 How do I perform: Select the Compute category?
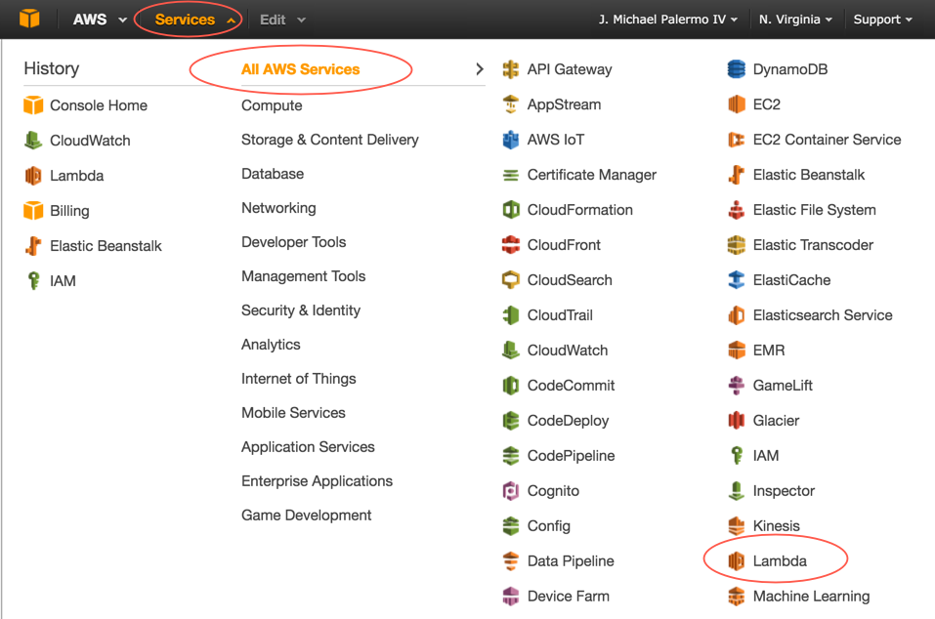point(272,105)
